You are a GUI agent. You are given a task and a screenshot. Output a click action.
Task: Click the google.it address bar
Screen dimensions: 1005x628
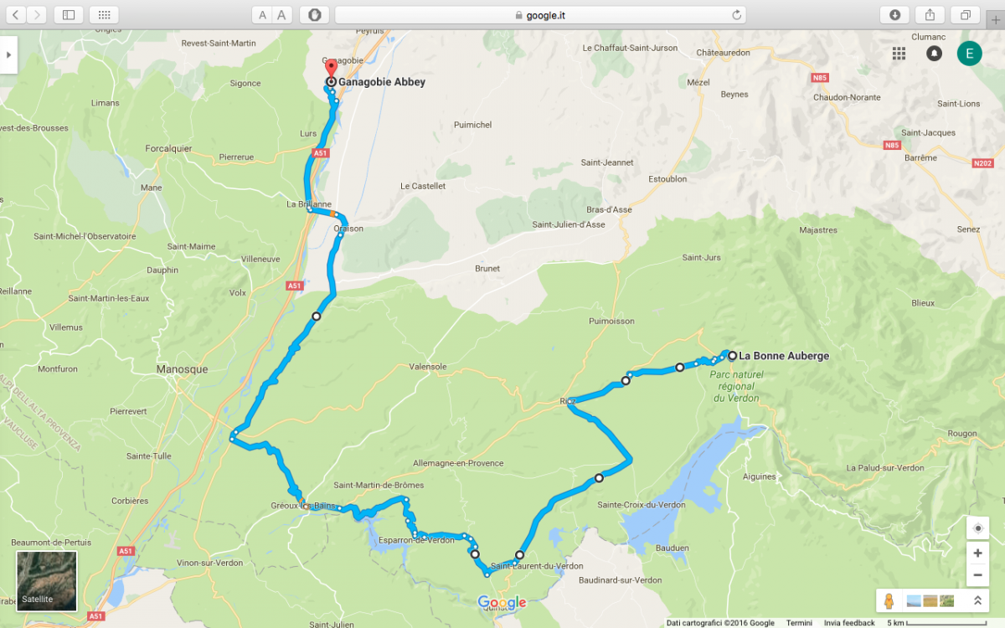pyautogui.click(x=540, y=15)
